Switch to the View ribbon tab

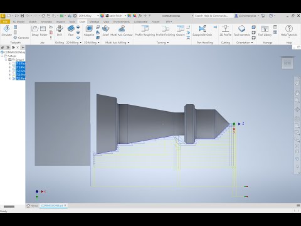(x=106, y=21)
